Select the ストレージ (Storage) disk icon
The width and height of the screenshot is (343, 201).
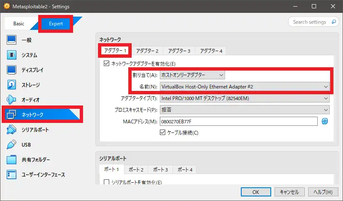12,85
